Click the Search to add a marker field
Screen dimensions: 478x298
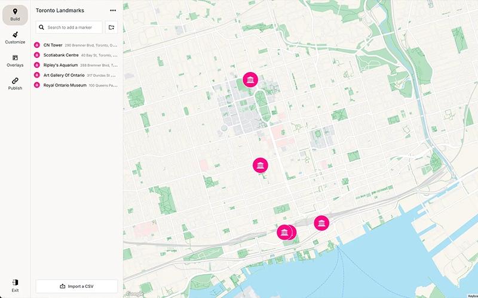tap(69, 27)
